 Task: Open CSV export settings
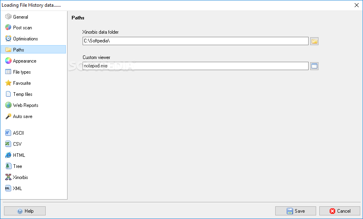point(34,144)
